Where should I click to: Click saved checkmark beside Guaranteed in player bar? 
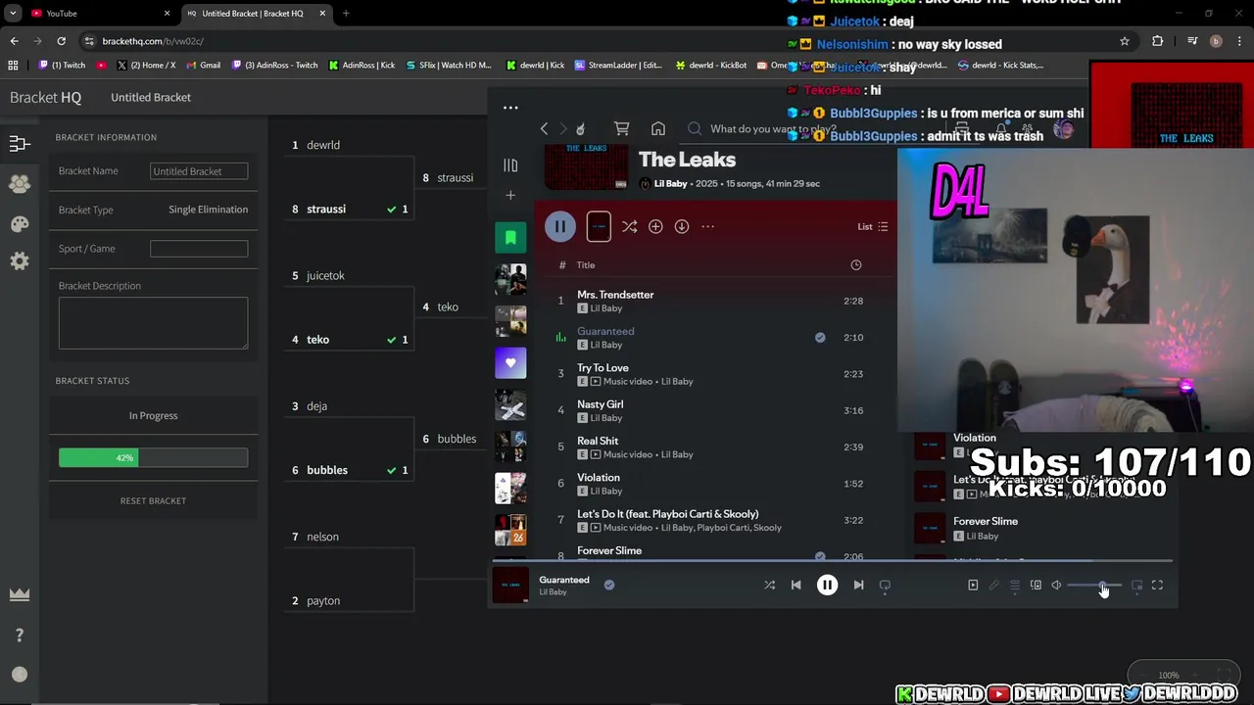(x=608, y=585)
